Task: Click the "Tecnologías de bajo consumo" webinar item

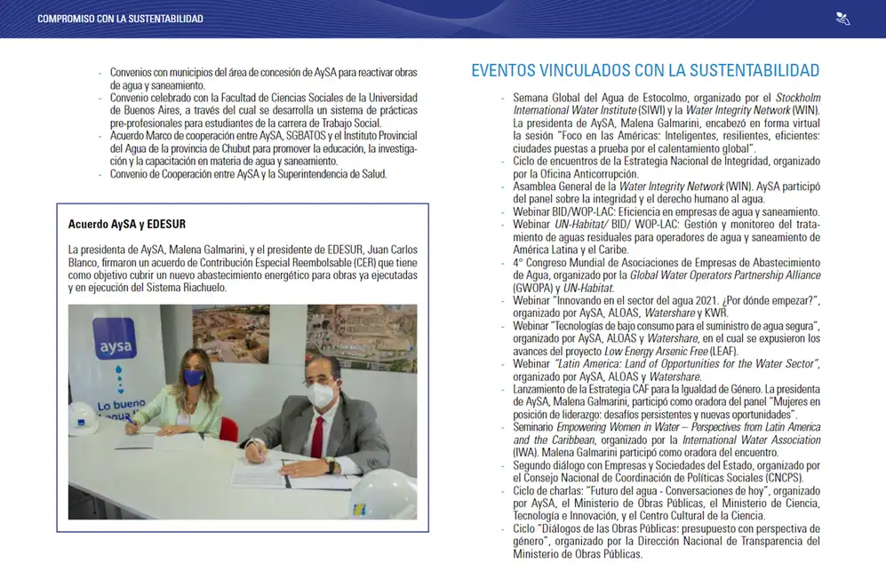Action: tap(666, 338)
